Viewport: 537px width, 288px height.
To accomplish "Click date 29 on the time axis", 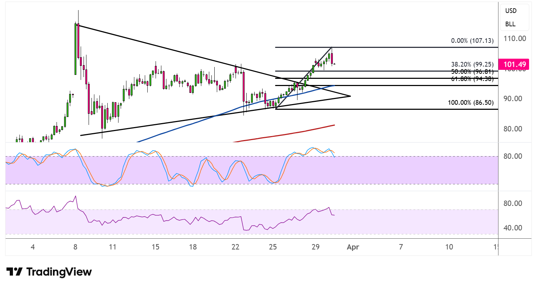I will click(x=316, y=247).
